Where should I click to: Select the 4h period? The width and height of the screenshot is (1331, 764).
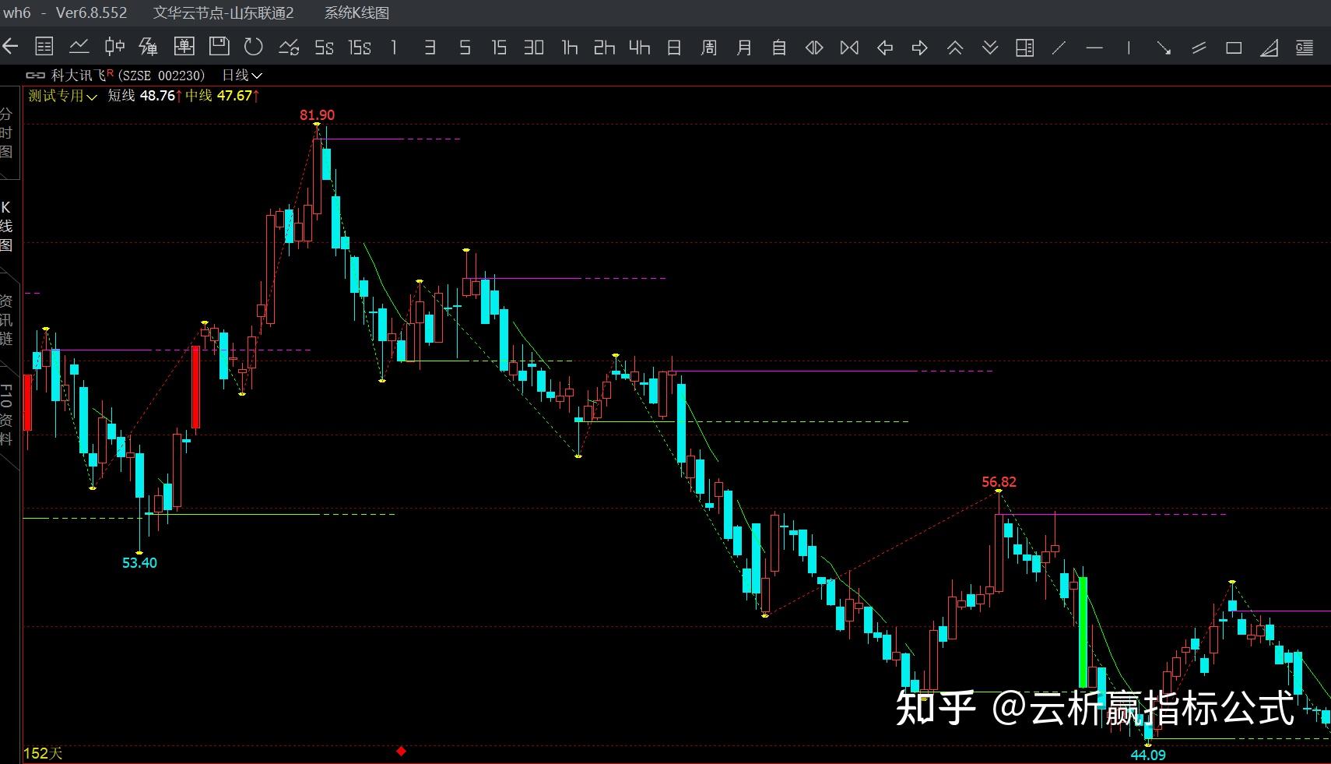(639, 48)
